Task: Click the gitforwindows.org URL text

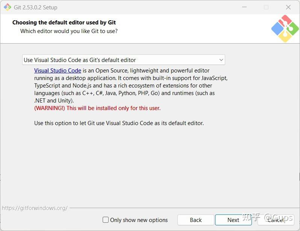Action: pos(35,208)
